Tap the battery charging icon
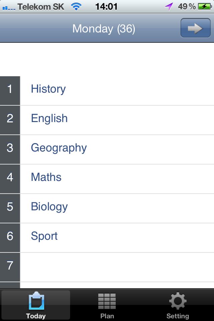This screenshot has width=214, height=321. [204, 6]
